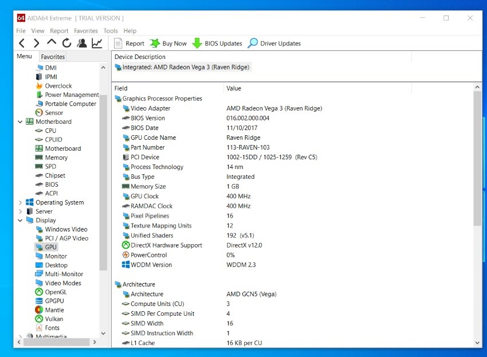Click the Buy Now toolbar label
Viewport: 487px width, 357px height.
click(175, 44)
